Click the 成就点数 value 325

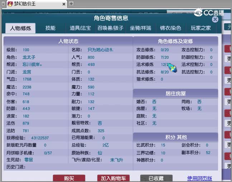[101, 131]
